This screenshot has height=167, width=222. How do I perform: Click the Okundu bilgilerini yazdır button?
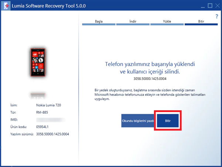point(138,121)
